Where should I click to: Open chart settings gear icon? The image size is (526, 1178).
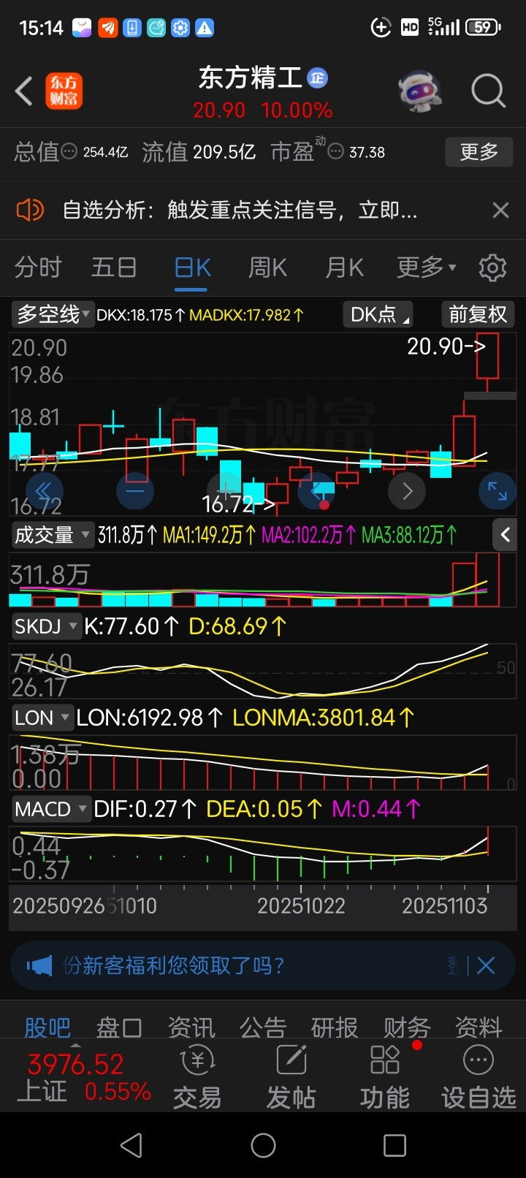pyautogui.click(x=492, y=268)
